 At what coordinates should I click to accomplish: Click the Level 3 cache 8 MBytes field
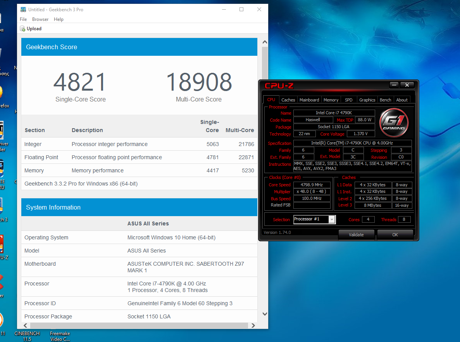click(x=373, y=205)
